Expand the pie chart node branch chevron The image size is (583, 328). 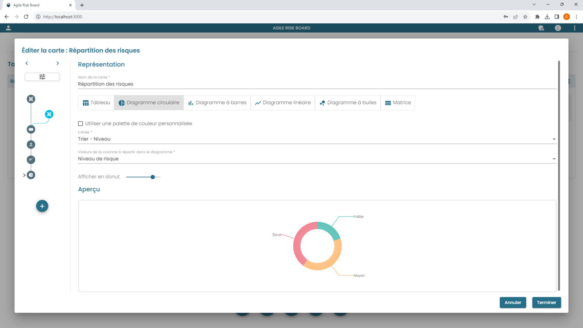[24, 175]
